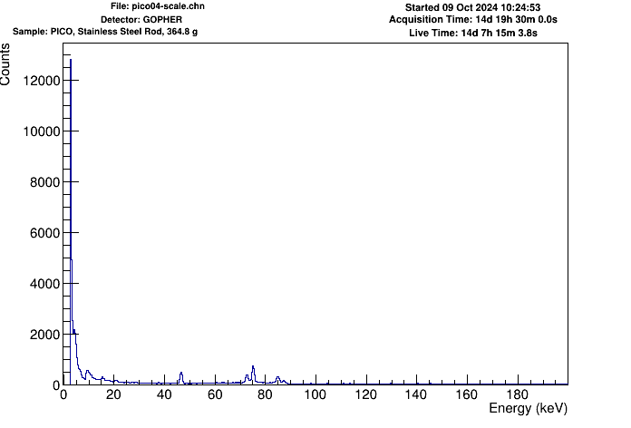Click the 2000 y-axis tick label
The width and height of the screenshot is (631, 428).
(44, 335)
